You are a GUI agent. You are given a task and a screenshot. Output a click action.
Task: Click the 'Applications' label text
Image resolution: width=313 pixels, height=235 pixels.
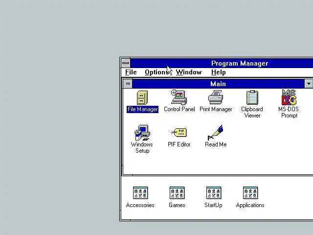click(250, 205)
